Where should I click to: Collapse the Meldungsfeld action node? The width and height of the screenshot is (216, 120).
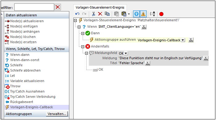point(87,53)
